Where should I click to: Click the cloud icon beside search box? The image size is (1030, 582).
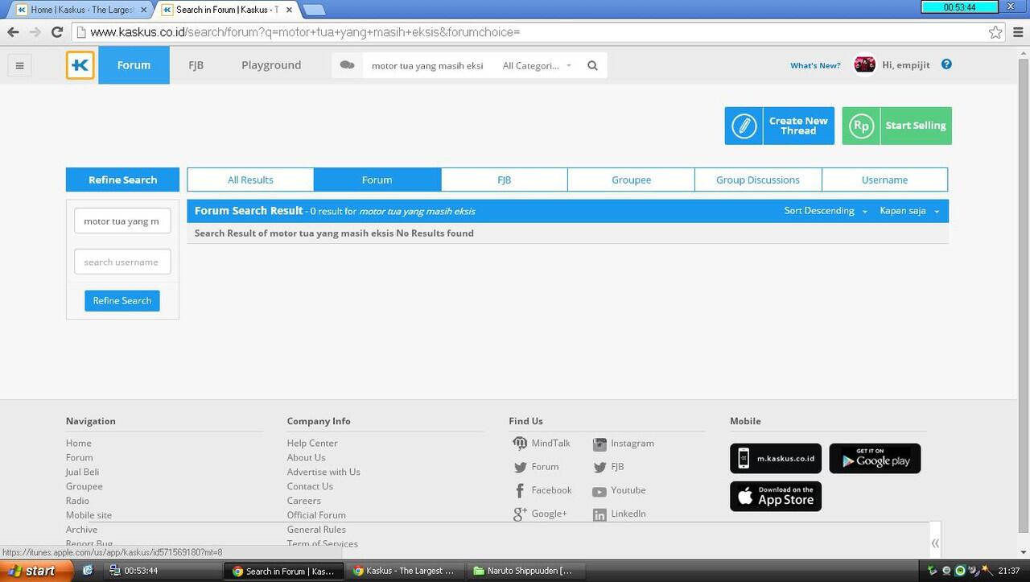pyautogui.click(x=347, y=65)
